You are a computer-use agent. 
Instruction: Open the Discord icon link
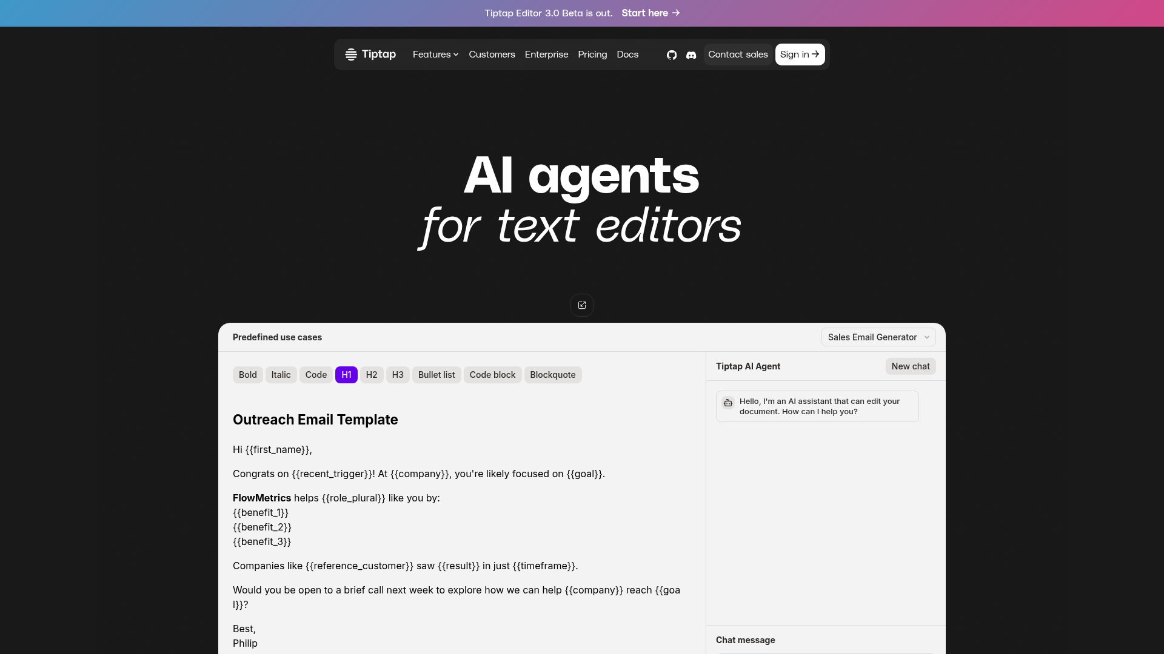tap(691, 55)
